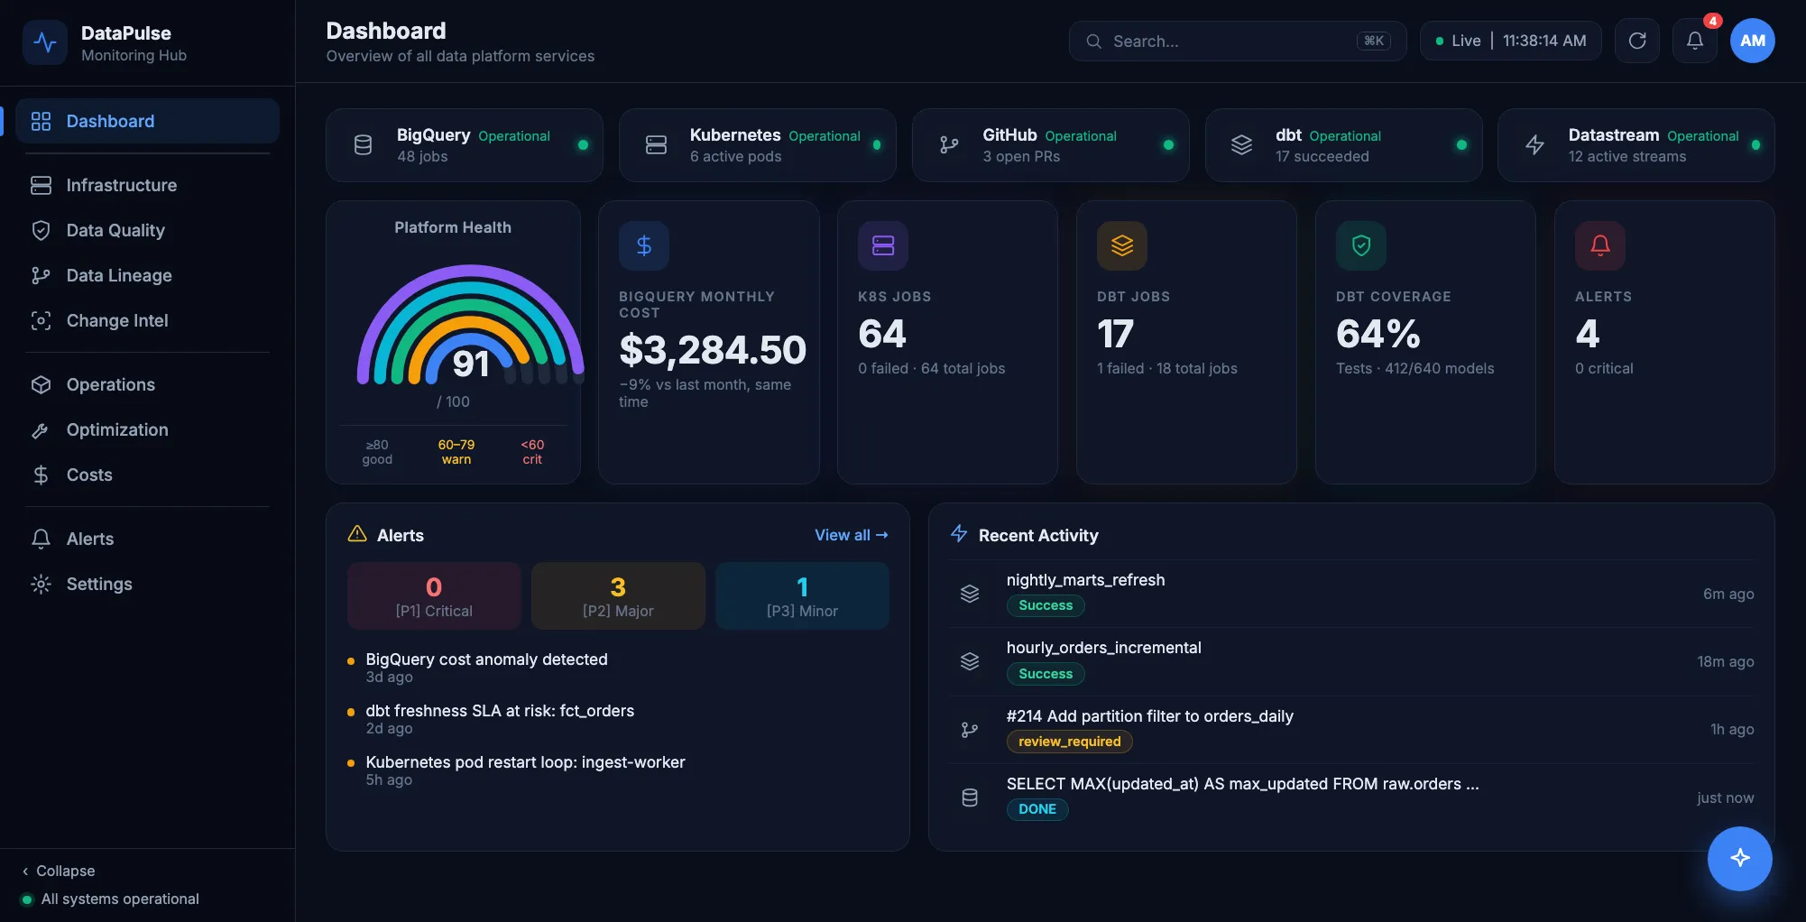This screenshot has height=922, width=1806.
Task: Click the dbt Coverage shield icon
Action: click(1360, 245)
